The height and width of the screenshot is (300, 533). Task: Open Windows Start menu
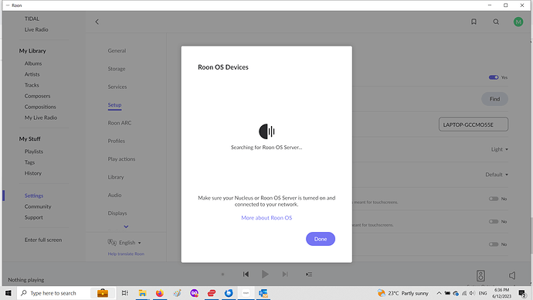[8, 293]
